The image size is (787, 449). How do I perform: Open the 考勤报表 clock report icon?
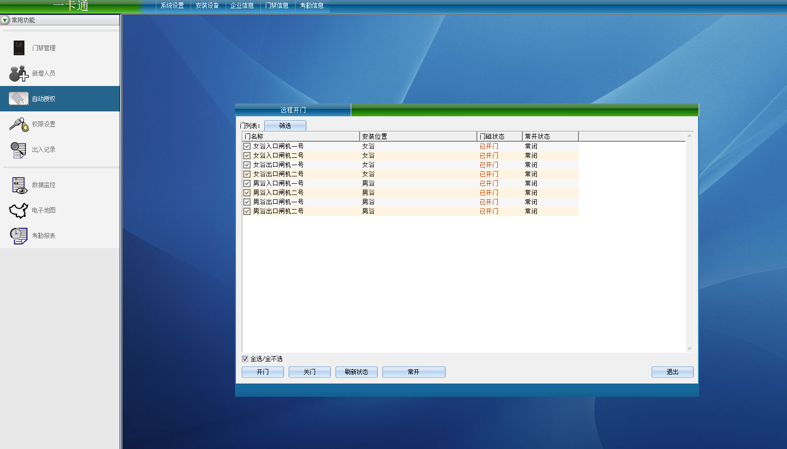pos(19,235)
